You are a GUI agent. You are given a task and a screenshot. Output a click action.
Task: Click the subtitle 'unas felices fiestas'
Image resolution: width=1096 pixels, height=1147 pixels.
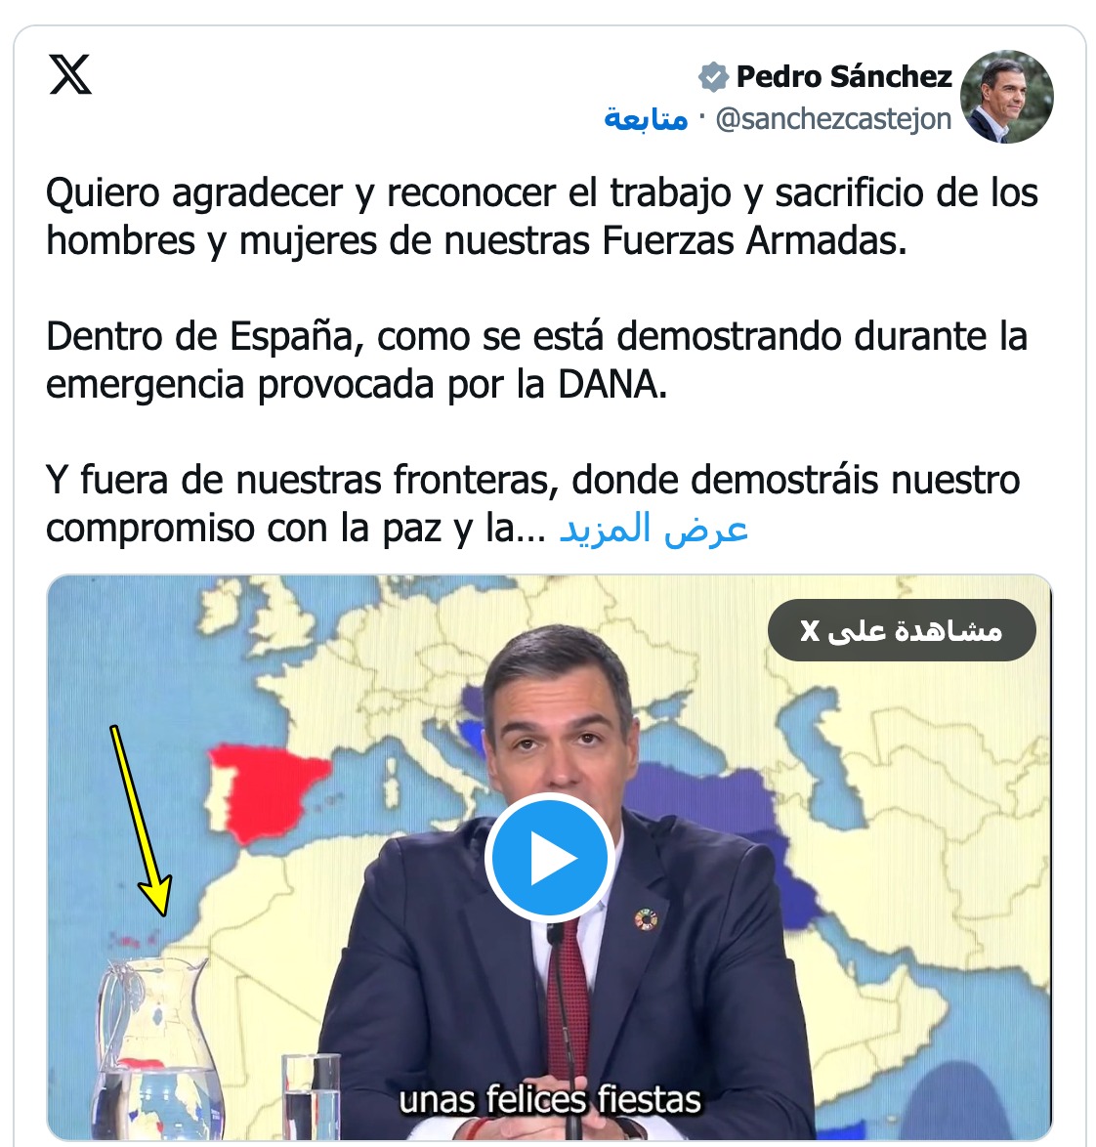550,1099
